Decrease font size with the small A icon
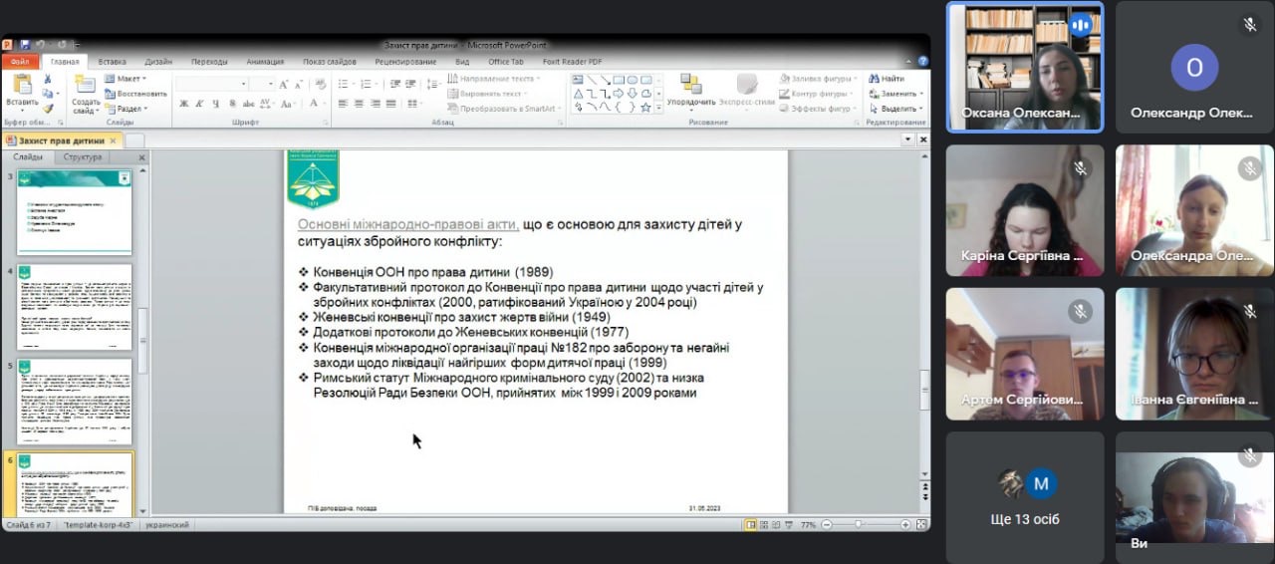1275x564 pixels. [298, 85]
